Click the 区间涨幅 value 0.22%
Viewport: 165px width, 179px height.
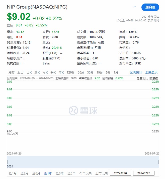[119, 78]
